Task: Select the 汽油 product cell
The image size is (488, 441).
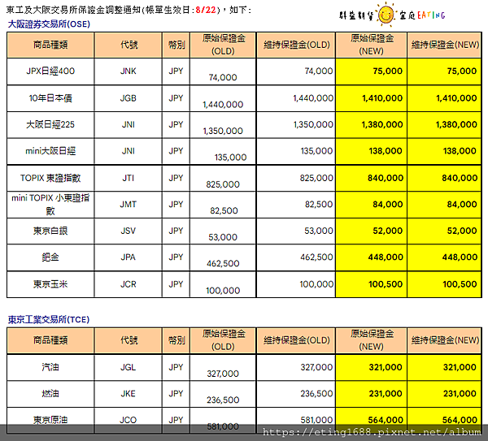Action: coord(50,367)
